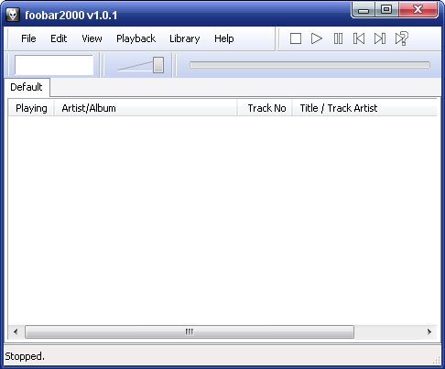The width and height of the screenshot is (445, 369).
Task: Click the foobar2000 alien icon in title bar
Action: 13,15
